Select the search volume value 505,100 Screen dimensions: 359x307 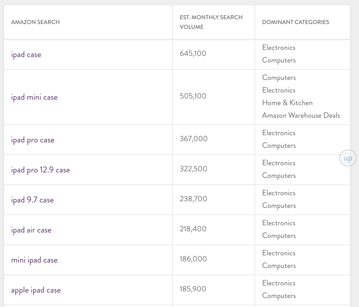coord(193,96)
